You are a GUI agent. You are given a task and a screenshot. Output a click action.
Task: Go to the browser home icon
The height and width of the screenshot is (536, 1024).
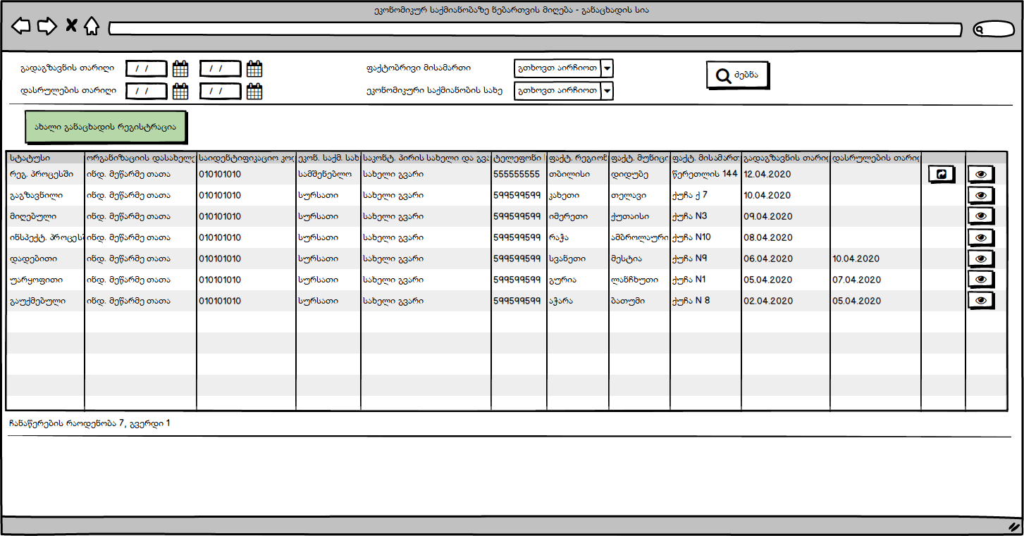[92, 27]
